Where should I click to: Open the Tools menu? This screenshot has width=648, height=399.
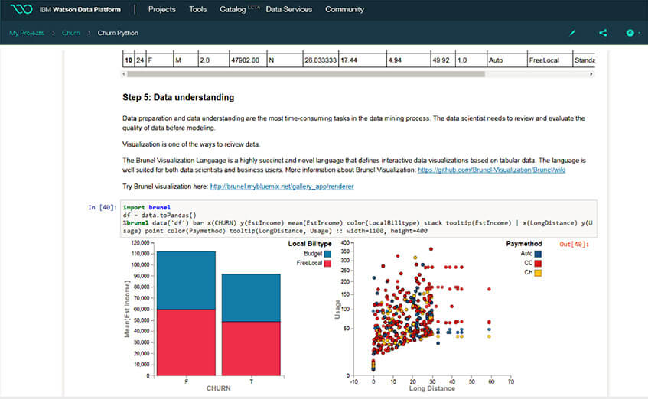click(x=197, y=10)
